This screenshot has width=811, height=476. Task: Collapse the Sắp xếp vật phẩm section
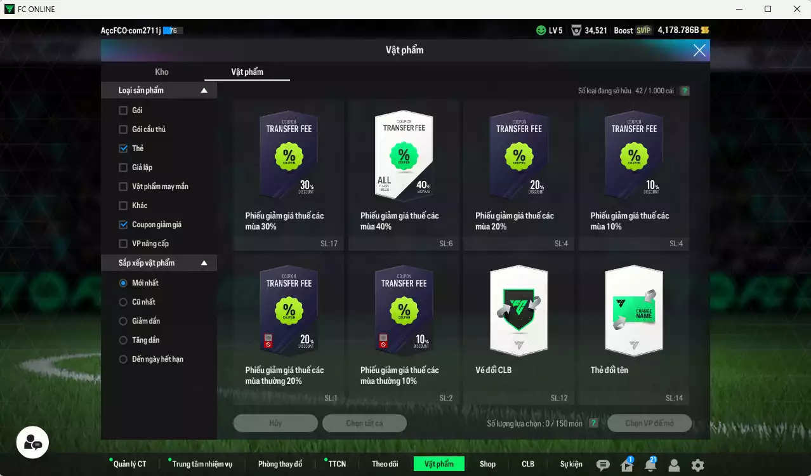[204, 263]
